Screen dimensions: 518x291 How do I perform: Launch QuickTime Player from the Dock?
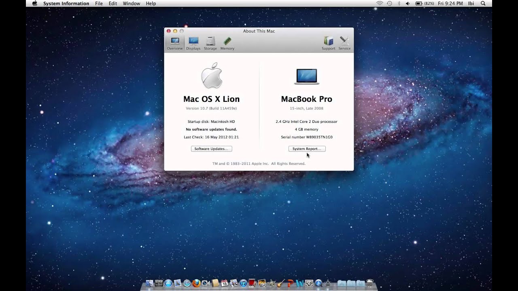point(318,283)
